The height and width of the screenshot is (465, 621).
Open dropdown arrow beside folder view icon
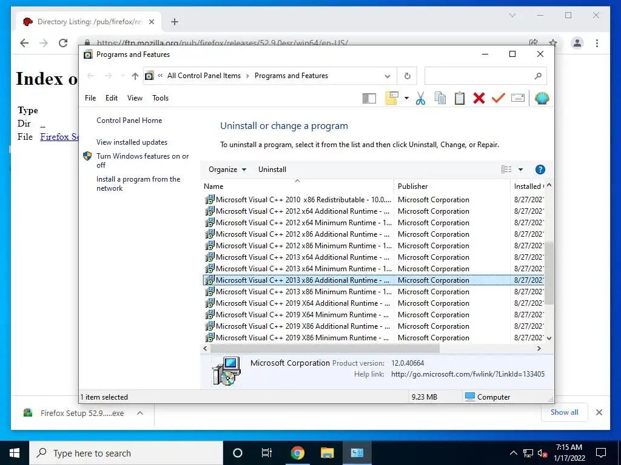(406, 98)
